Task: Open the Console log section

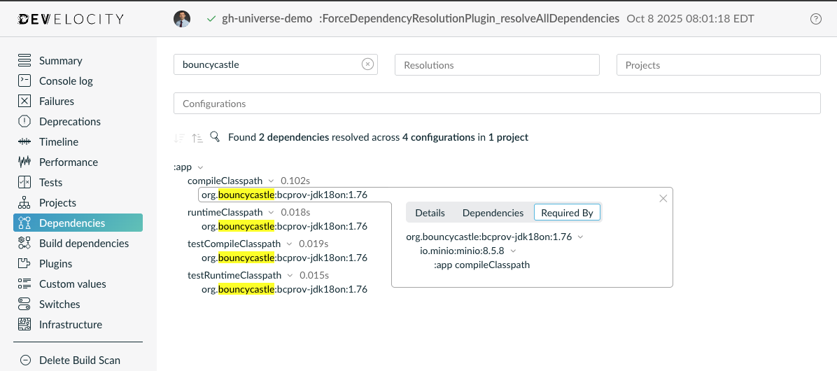Action: click(x=66, y=81)
